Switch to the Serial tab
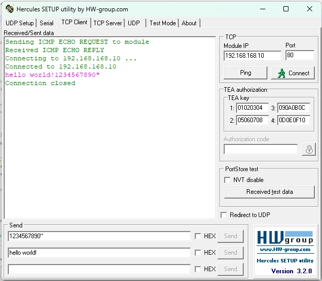Screen dimensions: 322x281 pyautogui.click(x=46, y=23)
